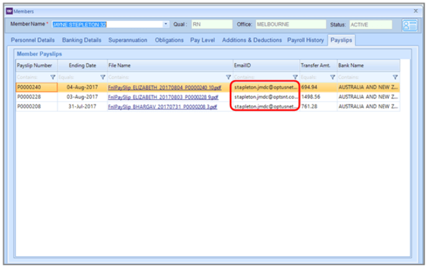This screenshot has width=427, height=267.
Task: Sort by Transfer Amt. column header
Action: [318, 66]
